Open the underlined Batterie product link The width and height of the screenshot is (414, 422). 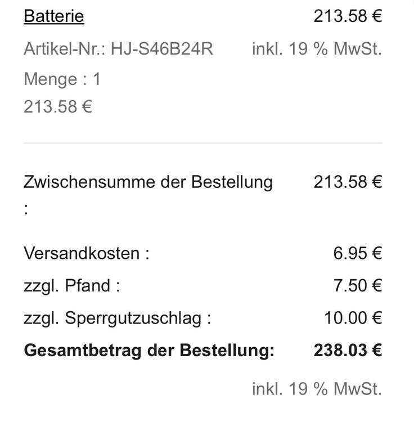click(54, 16)
